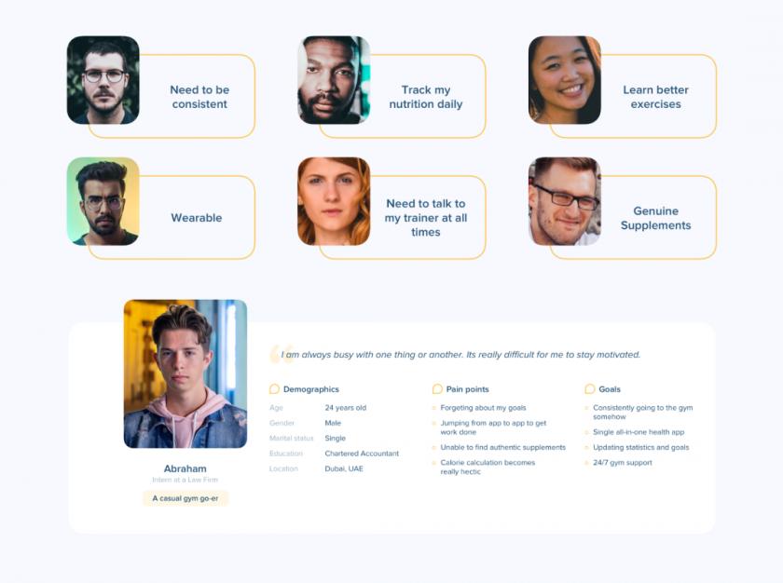Click the Demographics speech-bubble icon
The height and width of the screenshot is (583, 783).
[274, 389]
